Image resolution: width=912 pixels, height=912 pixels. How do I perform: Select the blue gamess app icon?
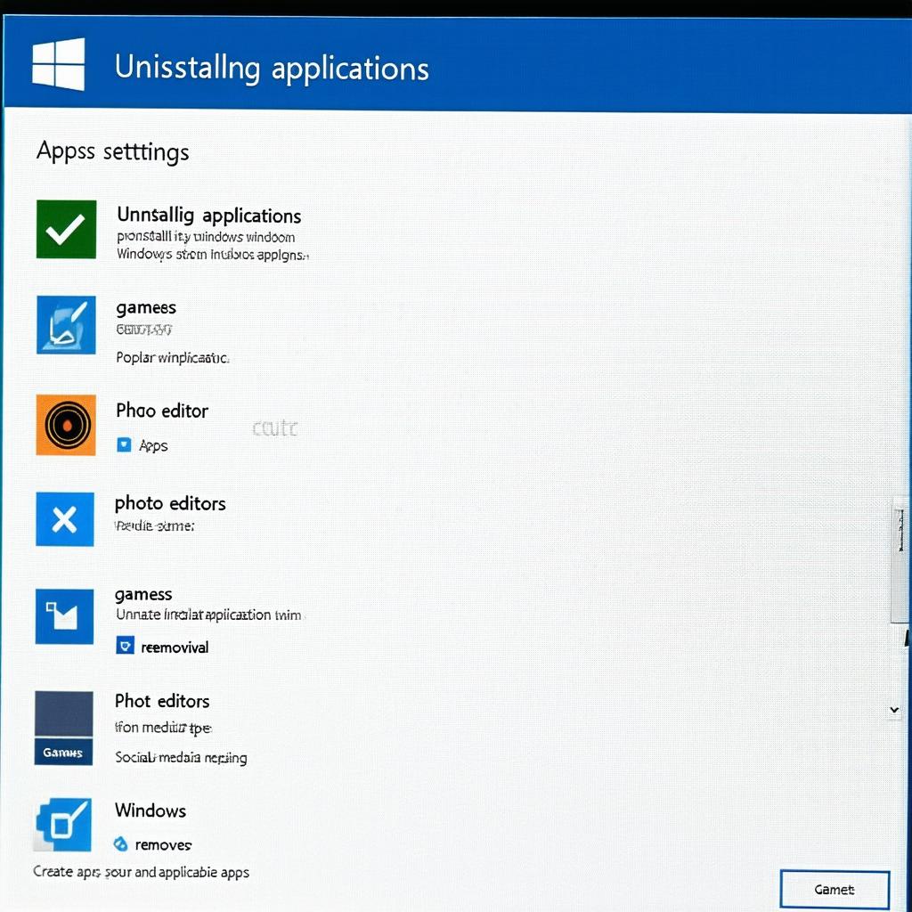coord(64,615)
